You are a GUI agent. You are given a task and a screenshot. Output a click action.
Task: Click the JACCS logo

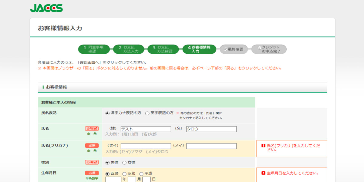pos(47,8)
